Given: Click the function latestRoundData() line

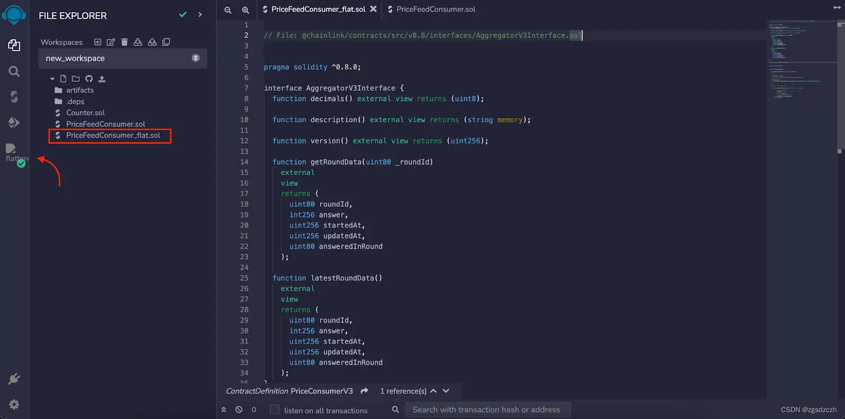Looking at the screenshot, I should 327,278.
